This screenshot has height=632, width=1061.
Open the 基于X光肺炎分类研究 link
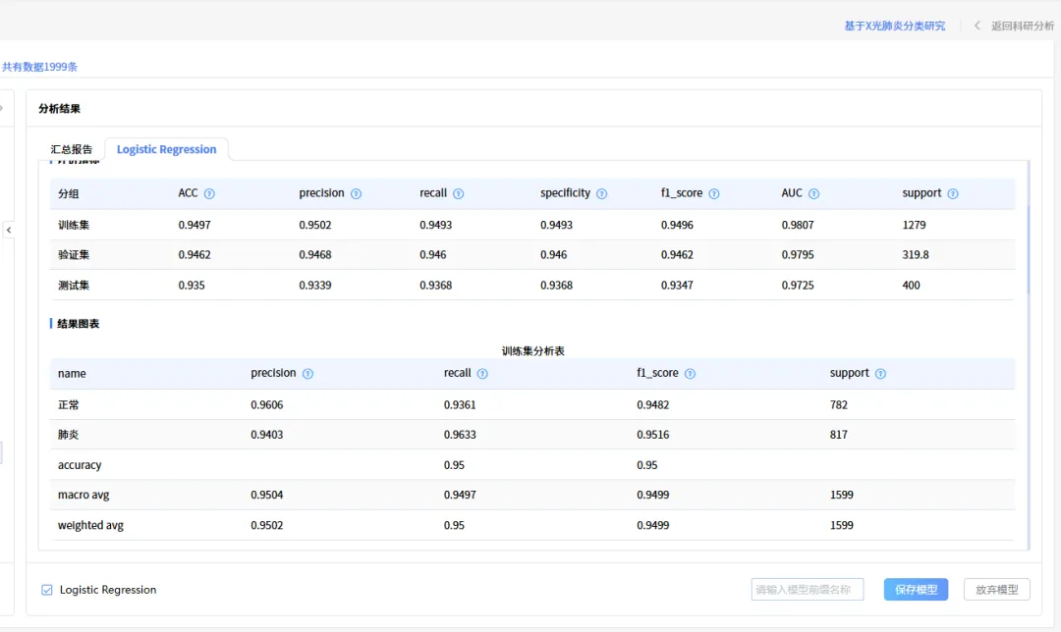(895, 26)
